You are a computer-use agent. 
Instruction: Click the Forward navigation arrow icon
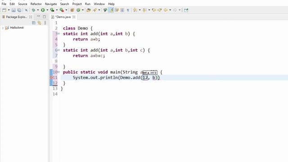coord(175,10)
